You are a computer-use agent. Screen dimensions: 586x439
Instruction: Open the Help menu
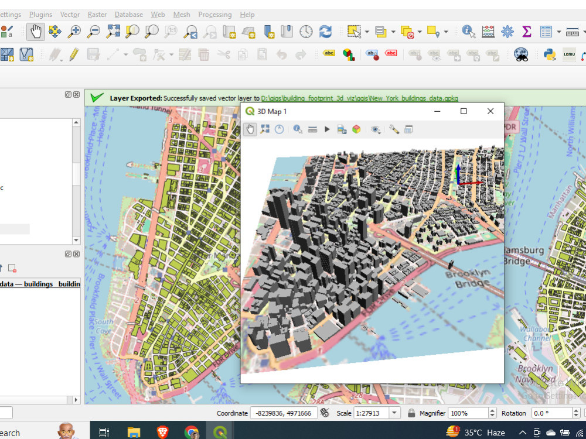[x=247, y=15]
